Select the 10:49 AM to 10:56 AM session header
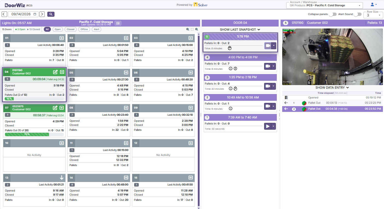 [240, 97]
